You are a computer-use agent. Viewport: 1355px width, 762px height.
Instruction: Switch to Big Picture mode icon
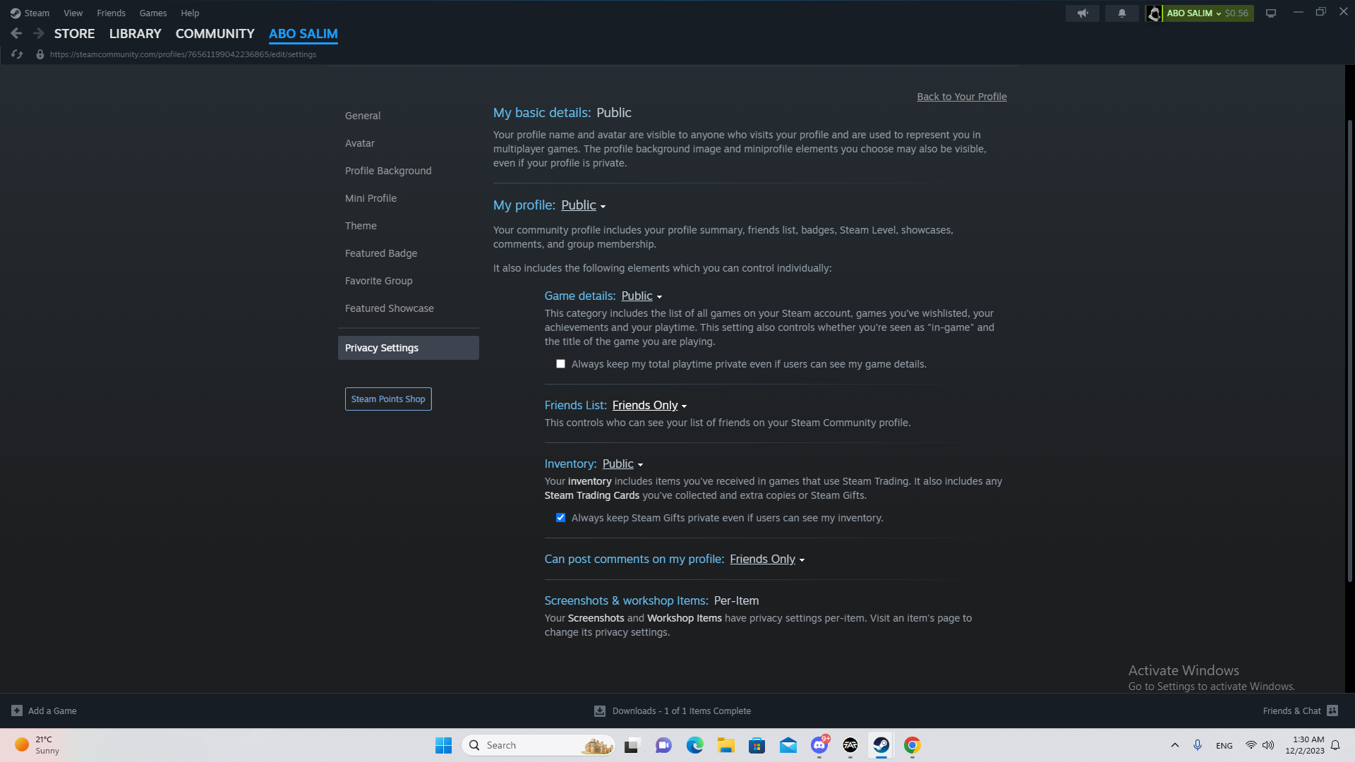pos(1271,13)
